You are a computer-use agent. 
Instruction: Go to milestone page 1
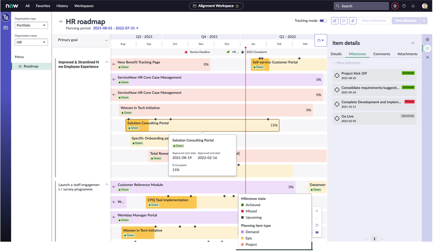[374, 239]
